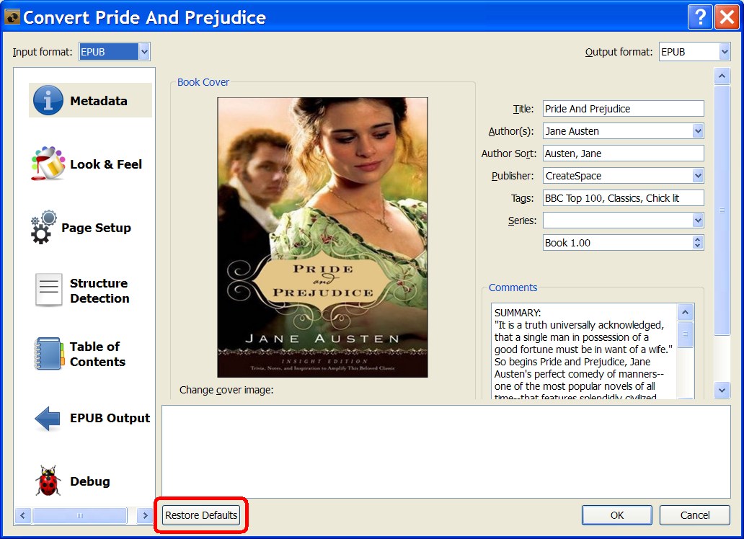Click inside the Comments text box

(584, 351)
